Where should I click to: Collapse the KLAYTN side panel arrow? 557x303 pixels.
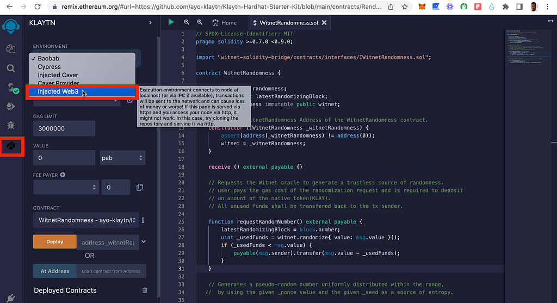point(150,23)
